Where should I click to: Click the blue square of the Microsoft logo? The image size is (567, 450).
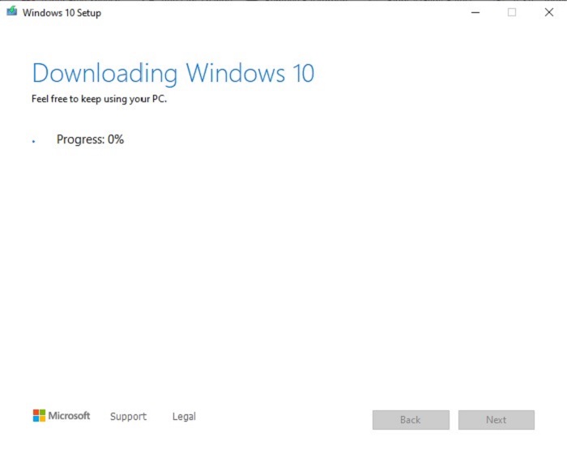coord(36,419)
